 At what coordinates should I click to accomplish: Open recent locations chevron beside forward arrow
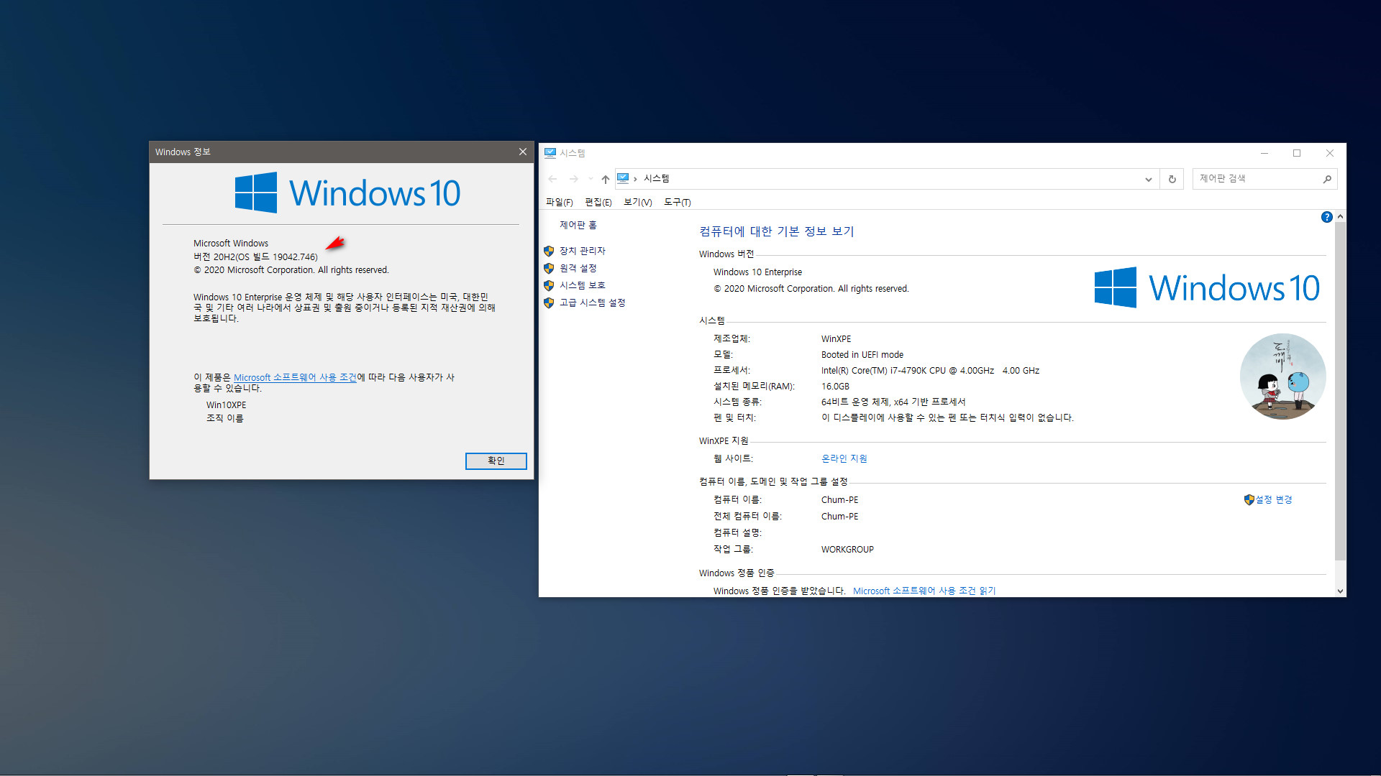pos(591,179)
